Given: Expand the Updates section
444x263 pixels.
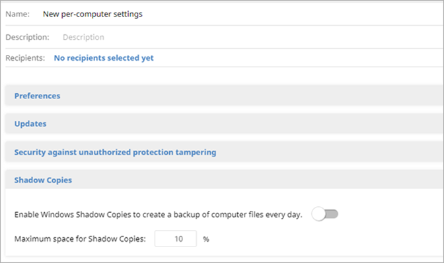Looking at the screenshot, I should [x=30, y=124].
